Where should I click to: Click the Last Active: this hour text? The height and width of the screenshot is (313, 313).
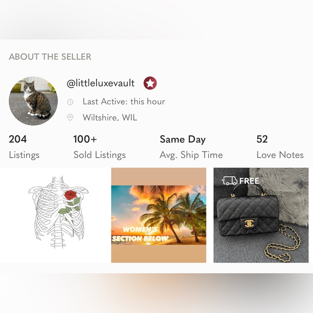click(124, 101)
